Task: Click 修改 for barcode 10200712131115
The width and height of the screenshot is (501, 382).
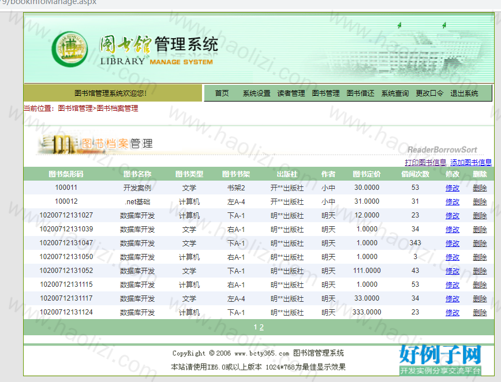Action: pyautogui.click(x=453, y=284)
